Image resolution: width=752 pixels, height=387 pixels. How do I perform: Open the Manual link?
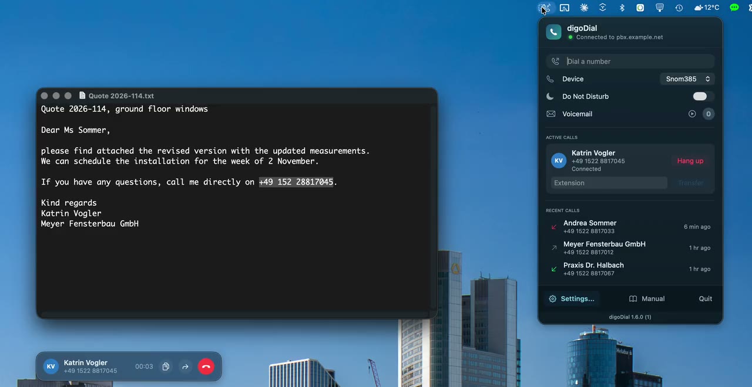[647, 298]
